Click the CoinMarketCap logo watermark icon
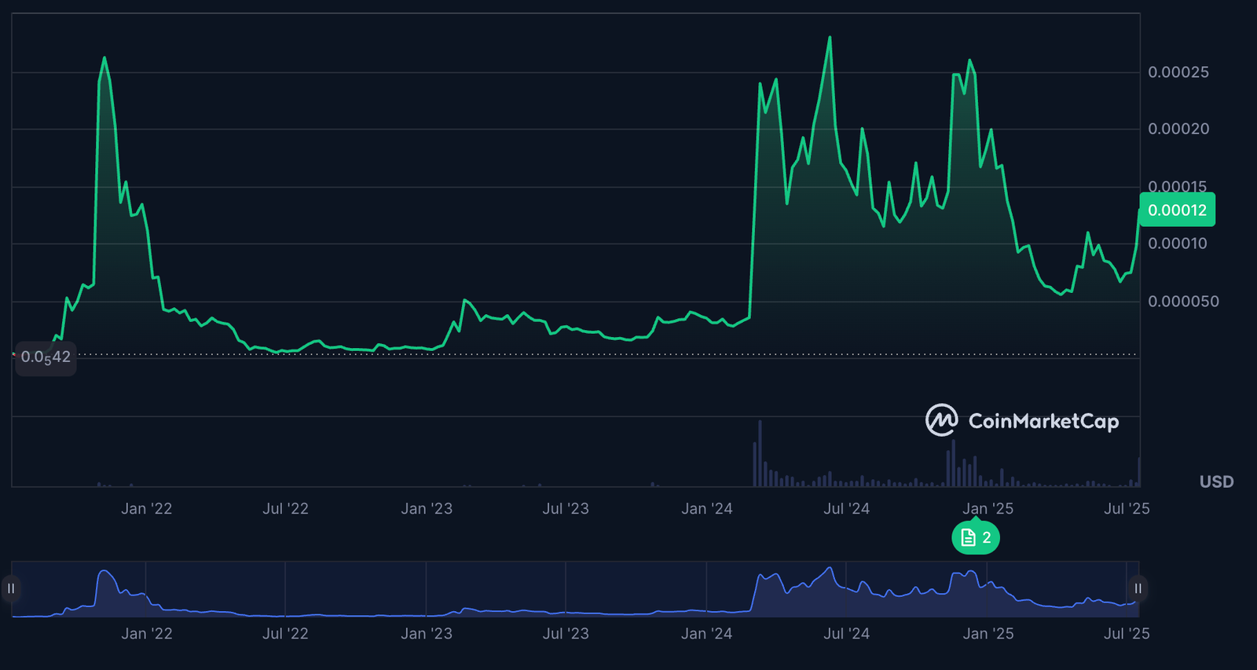The image size is (1257, 670). click(941, 420)
